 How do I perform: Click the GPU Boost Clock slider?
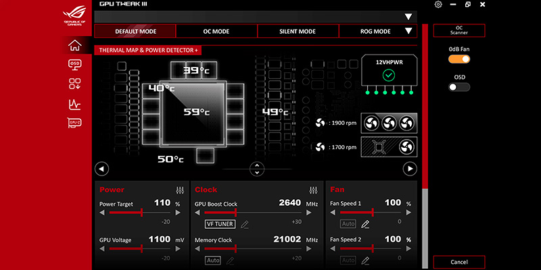(x=253, y=213)
